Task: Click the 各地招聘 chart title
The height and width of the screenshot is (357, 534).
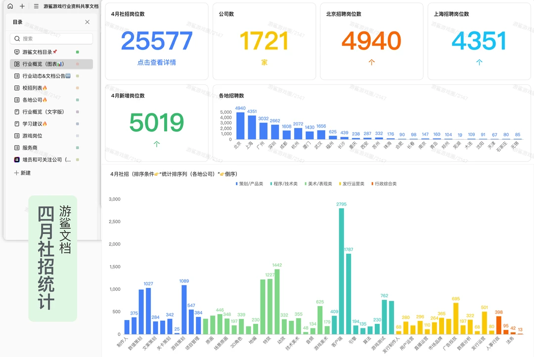Action: pos(231,95)
